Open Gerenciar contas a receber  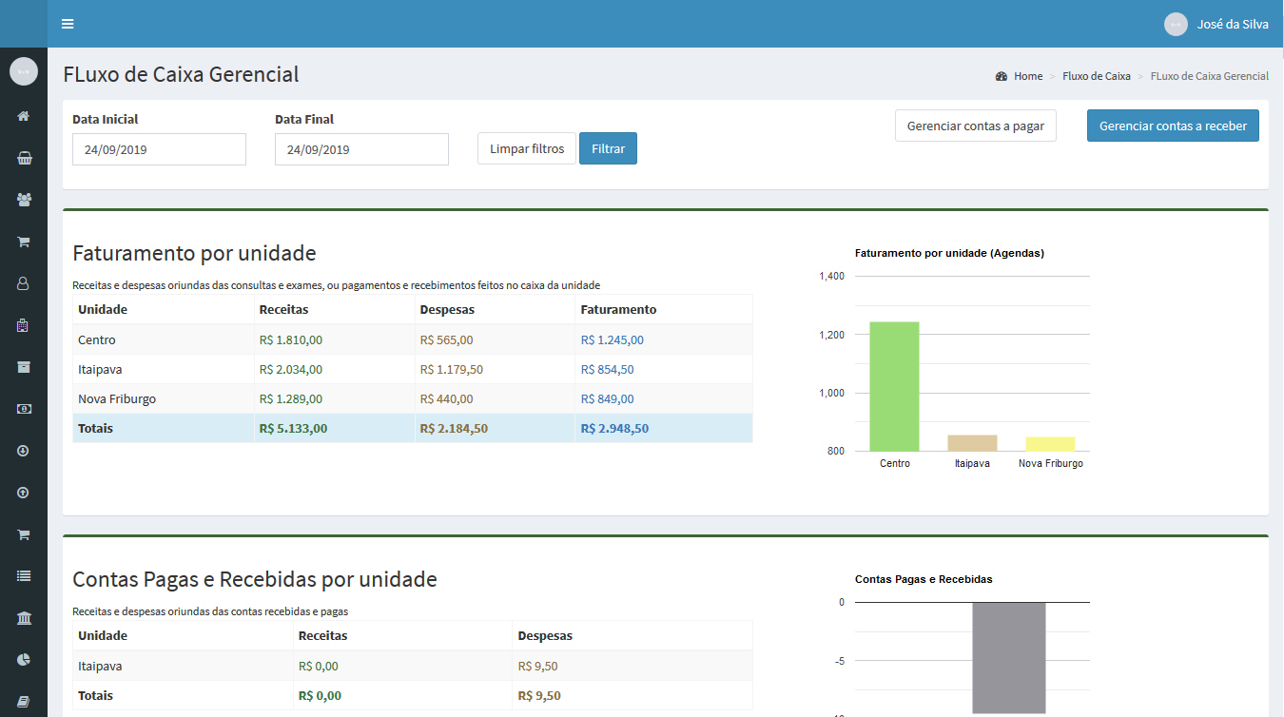[1173, 126]
